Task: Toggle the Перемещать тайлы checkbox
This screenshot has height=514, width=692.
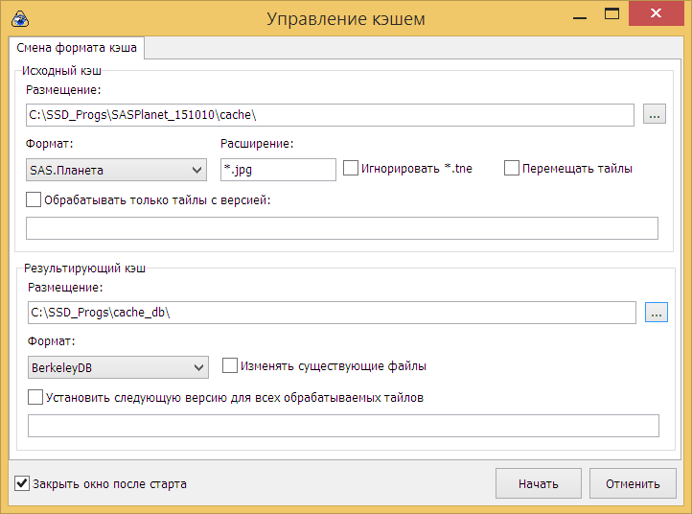Action: click(512, 169)
